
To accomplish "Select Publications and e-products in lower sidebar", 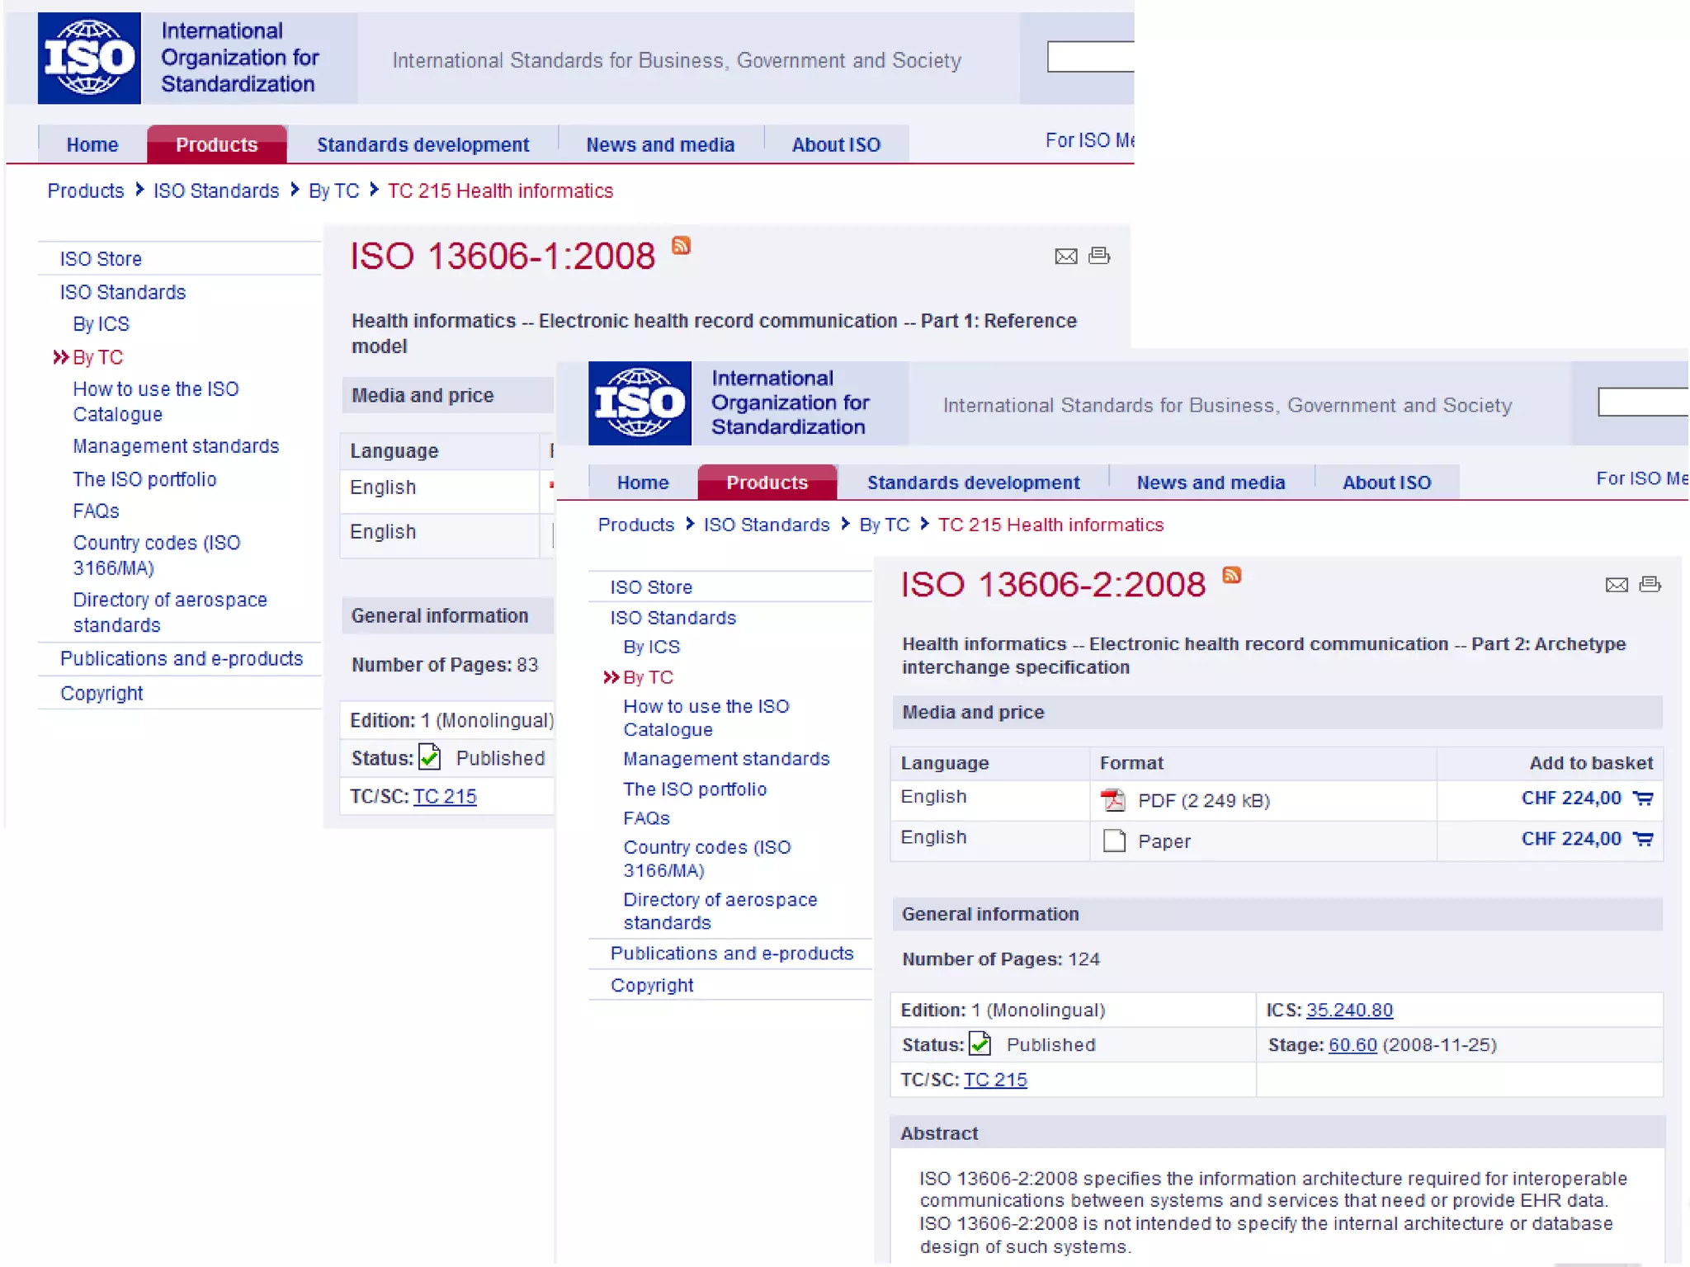I will (x=731, y=954).
